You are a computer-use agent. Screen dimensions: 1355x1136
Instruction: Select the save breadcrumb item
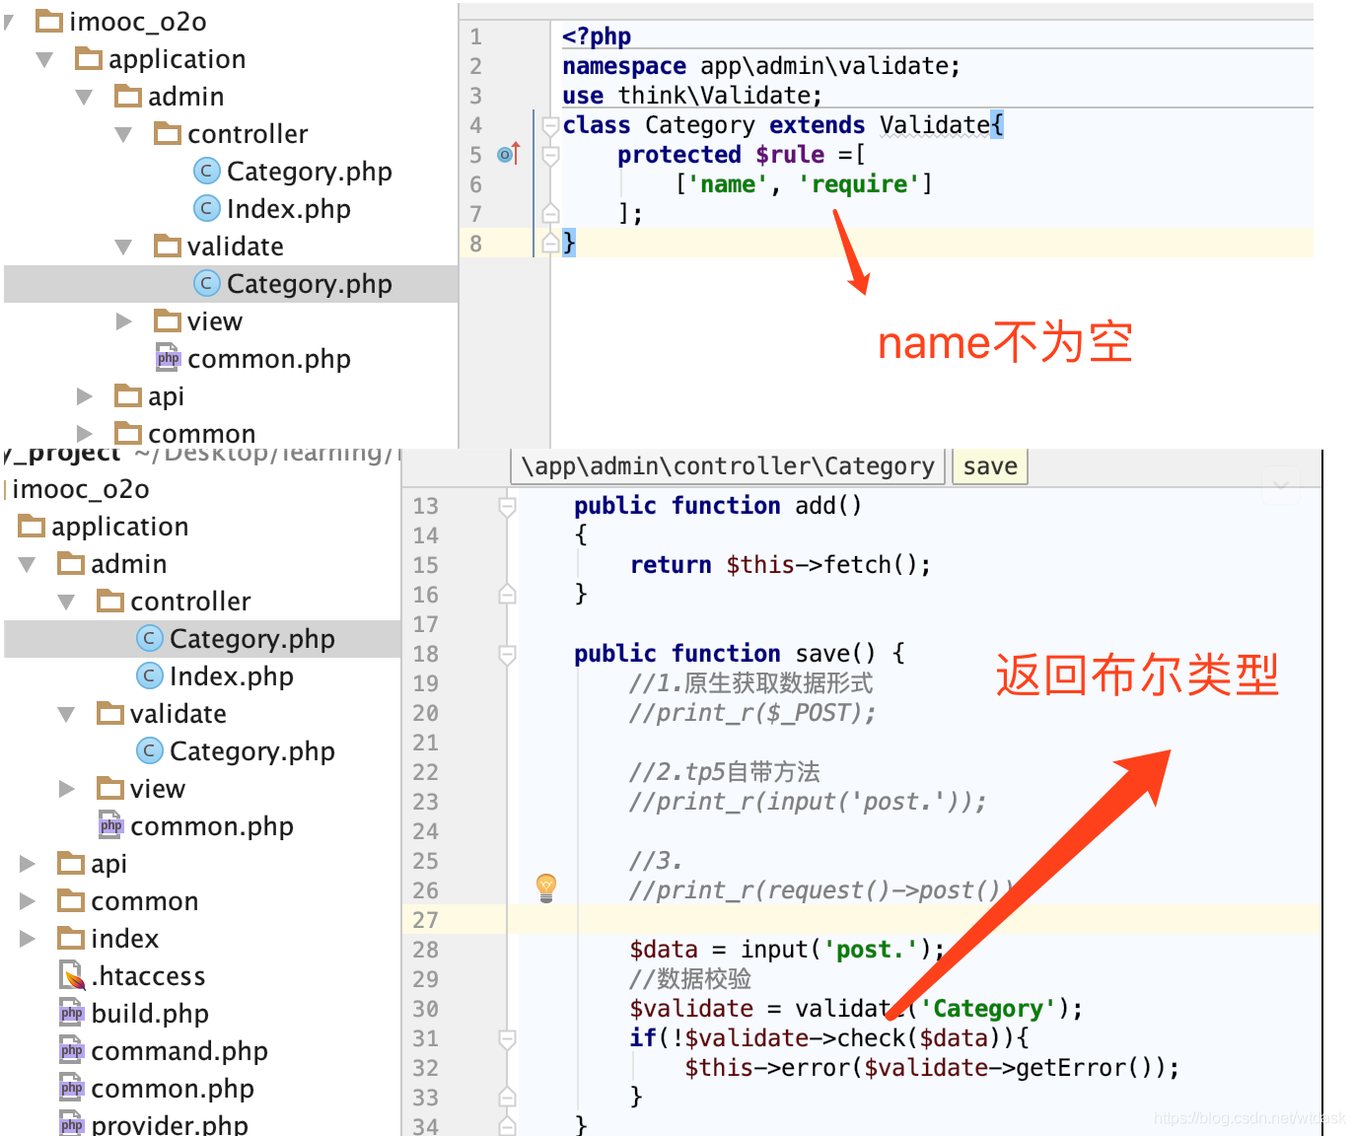[990, 466]
